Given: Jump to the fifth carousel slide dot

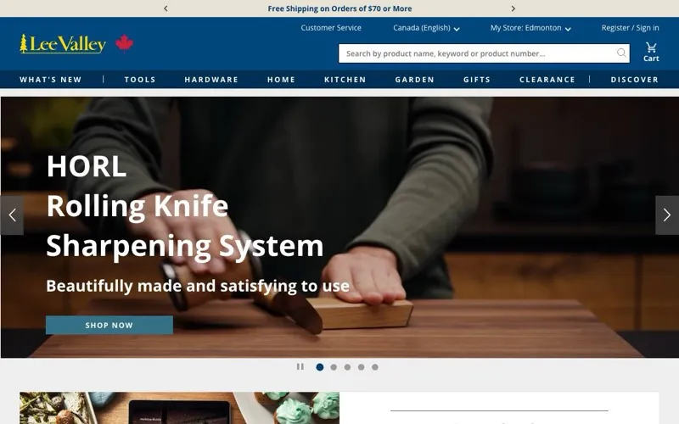Looking at the screenshot, I should [x=375, y=367].
